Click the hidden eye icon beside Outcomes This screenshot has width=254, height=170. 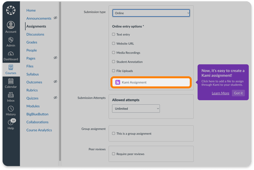(x=55, y=82)
